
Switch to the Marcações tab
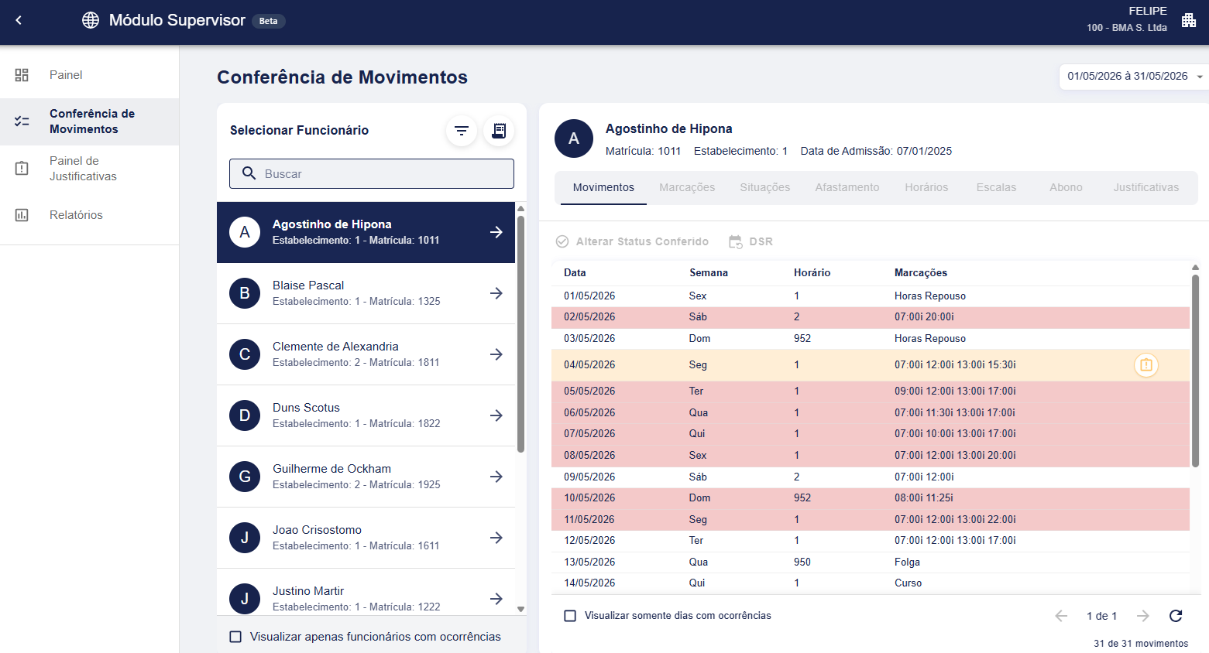point(687,187)
